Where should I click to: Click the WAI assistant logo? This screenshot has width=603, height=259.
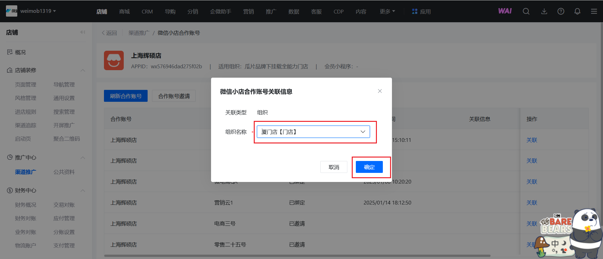(x=505, y=11)
